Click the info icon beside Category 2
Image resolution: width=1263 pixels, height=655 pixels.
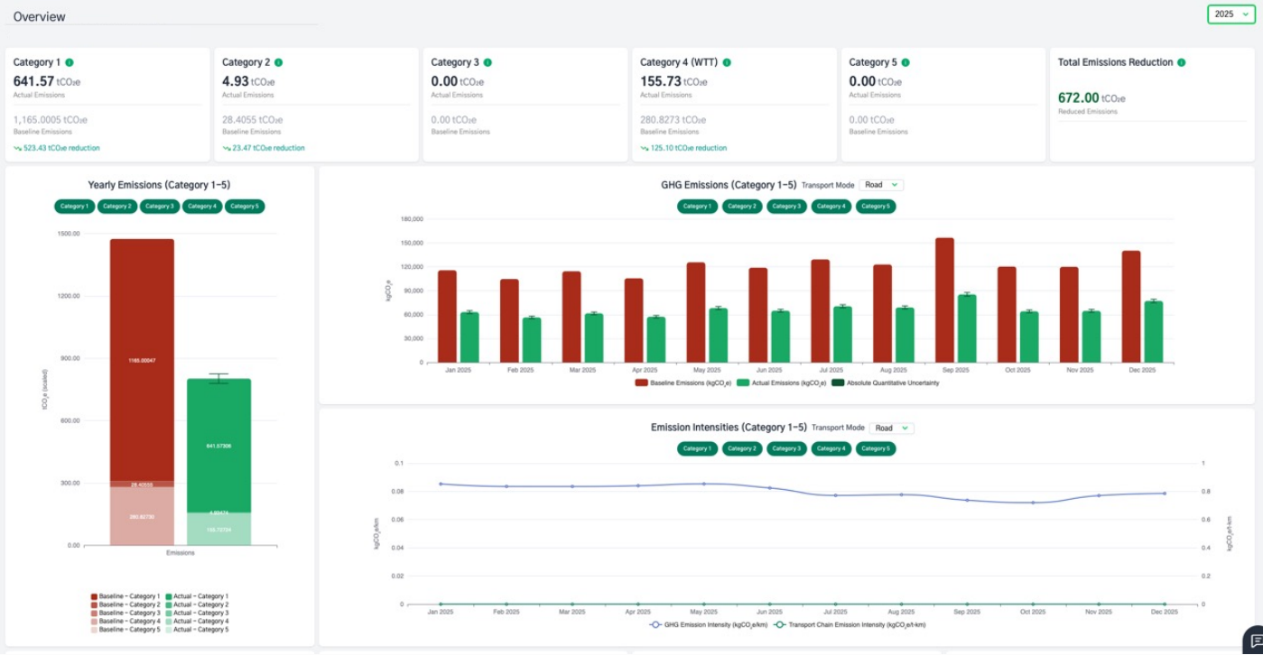click(x=278, y=62)
